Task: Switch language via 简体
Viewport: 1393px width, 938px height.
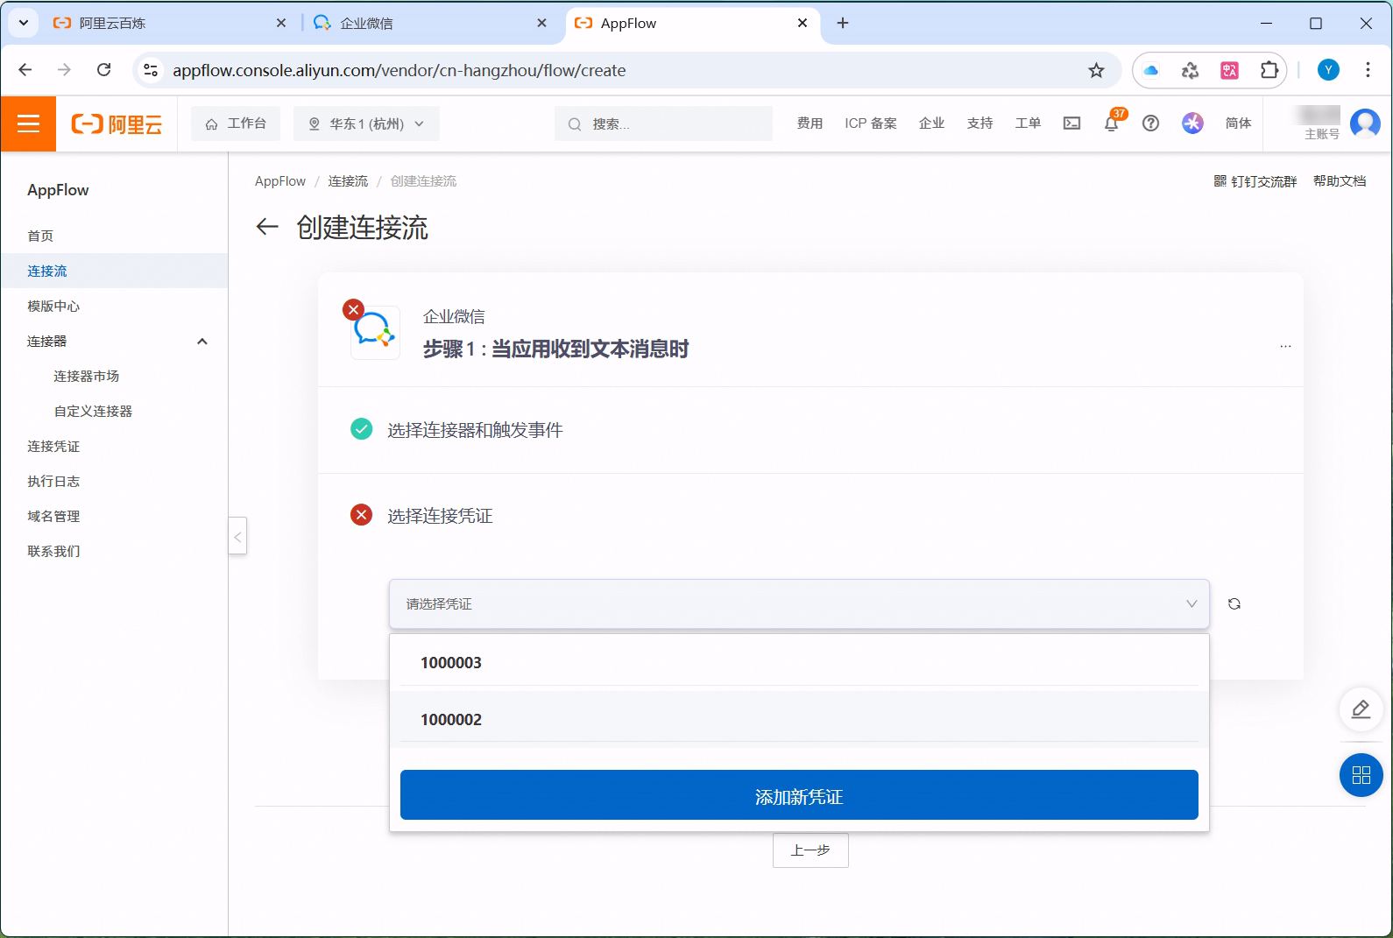Action: point(1238,123)
